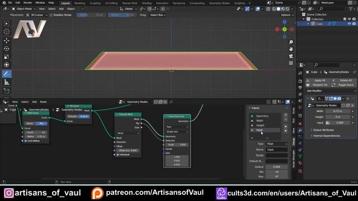Toggle camera view with the camera icon
The width and height of the screenshot is (358, 201).
coord(291,56)
